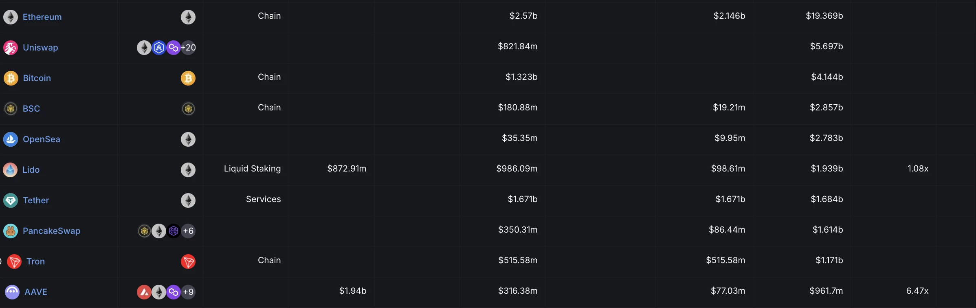Screen dimensions: 976x308
Task: Click the Bitcoin logo beside its name
Action: (11, 78)
